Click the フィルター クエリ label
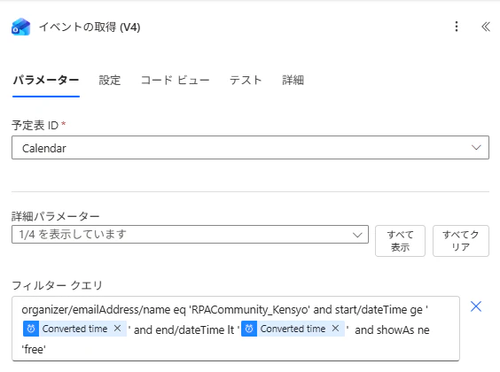Screen dimensions: 500x372 point(57,285)
